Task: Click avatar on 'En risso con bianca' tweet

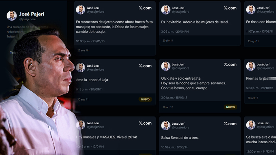Action: 251,10
